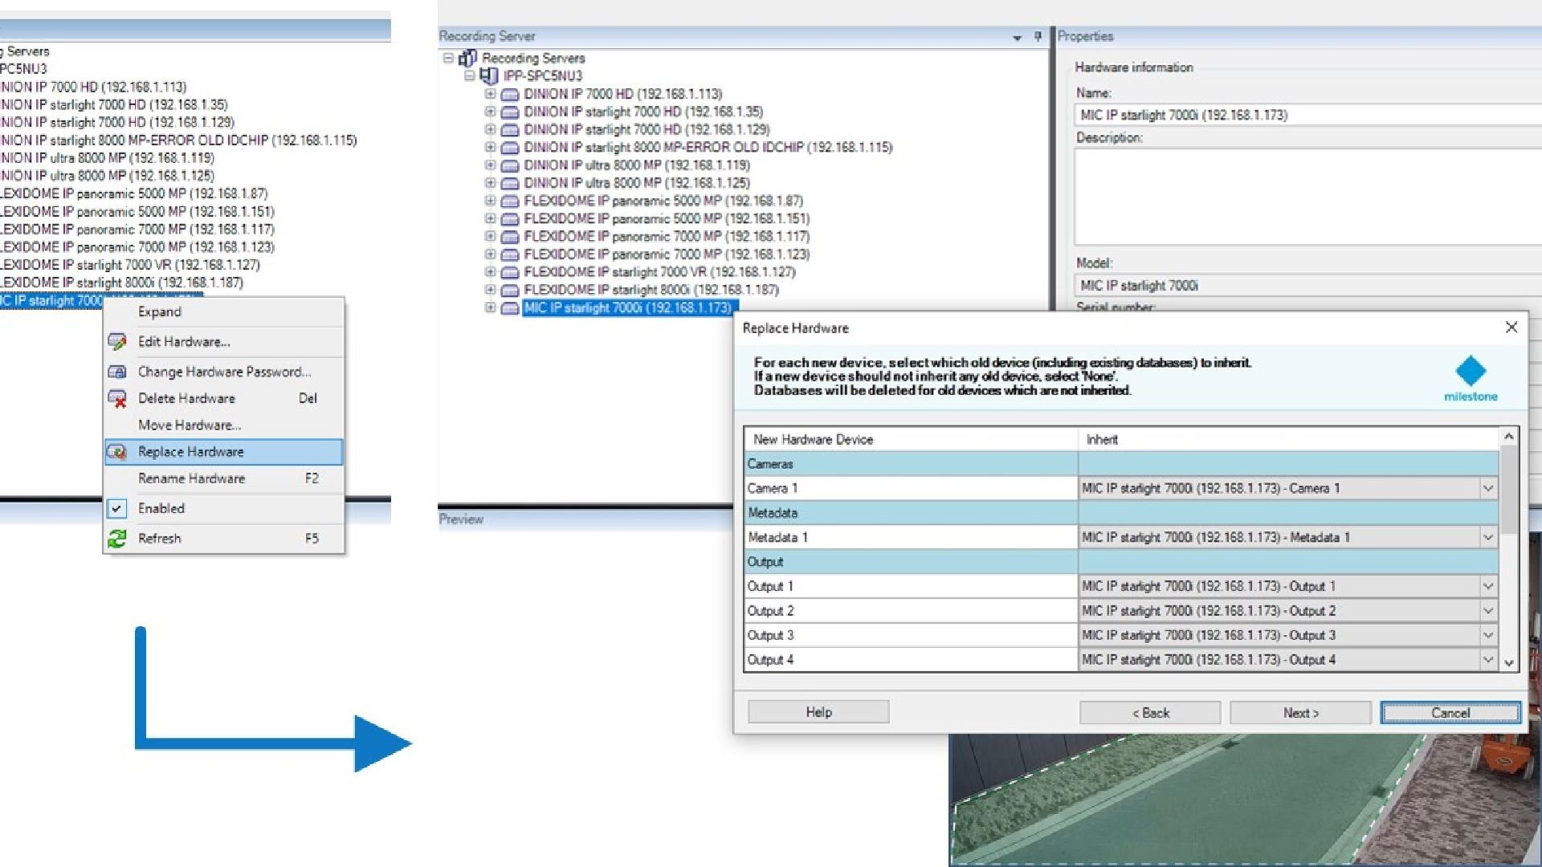1542x867 pixels.
Task: Toggle the Enabled checkmark in context menu
Action: (117, 509)
